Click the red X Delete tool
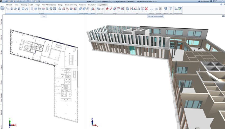The image size is (225, 129). (146, 9)
